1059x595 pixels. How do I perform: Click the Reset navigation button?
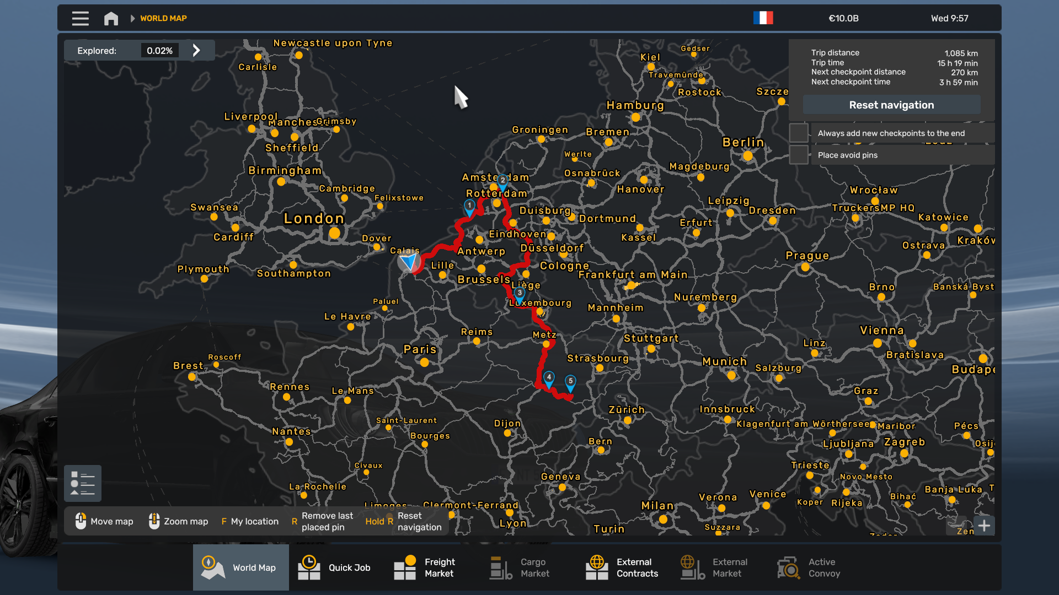click(x=891, y=105)
